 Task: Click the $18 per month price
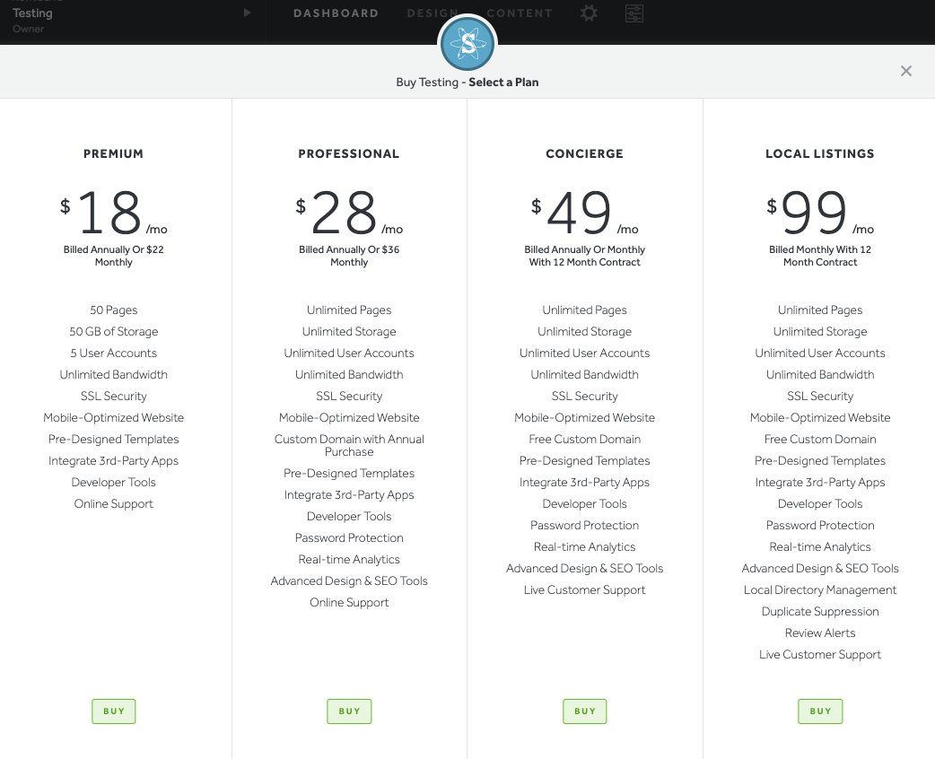coord(113,213)
